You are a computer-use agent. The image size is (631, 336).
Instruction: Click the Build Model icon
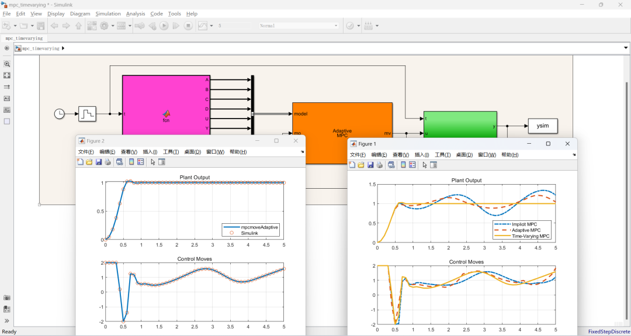(368, 26)
